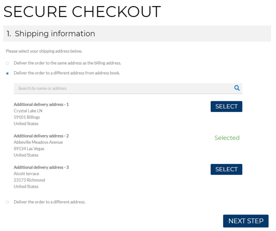Proceed with the NEXT STEP button
The width and height of the screenshot is (276, 231).
click(246, 221)
